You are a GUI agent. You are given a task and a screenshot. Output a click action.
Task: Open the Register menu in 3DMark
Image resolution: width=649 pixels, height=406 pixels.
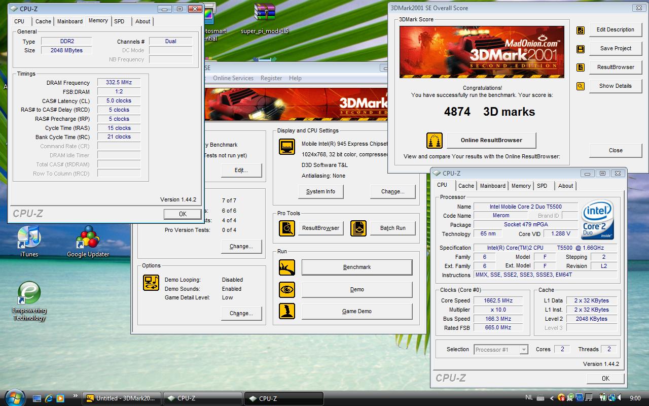click(271, 78)
